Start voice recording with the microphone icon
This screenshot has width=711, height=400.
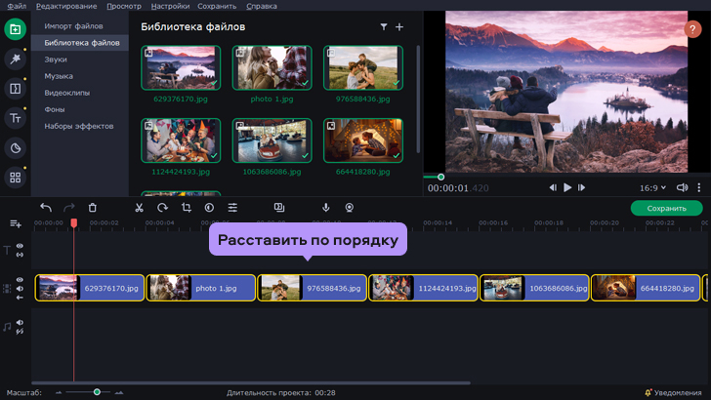click(325, 208)
